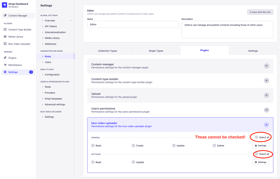The height and width of the screenshot is (179, 280).
Task: Click inside the role Name input field
Action: click(x=133, y=24)
